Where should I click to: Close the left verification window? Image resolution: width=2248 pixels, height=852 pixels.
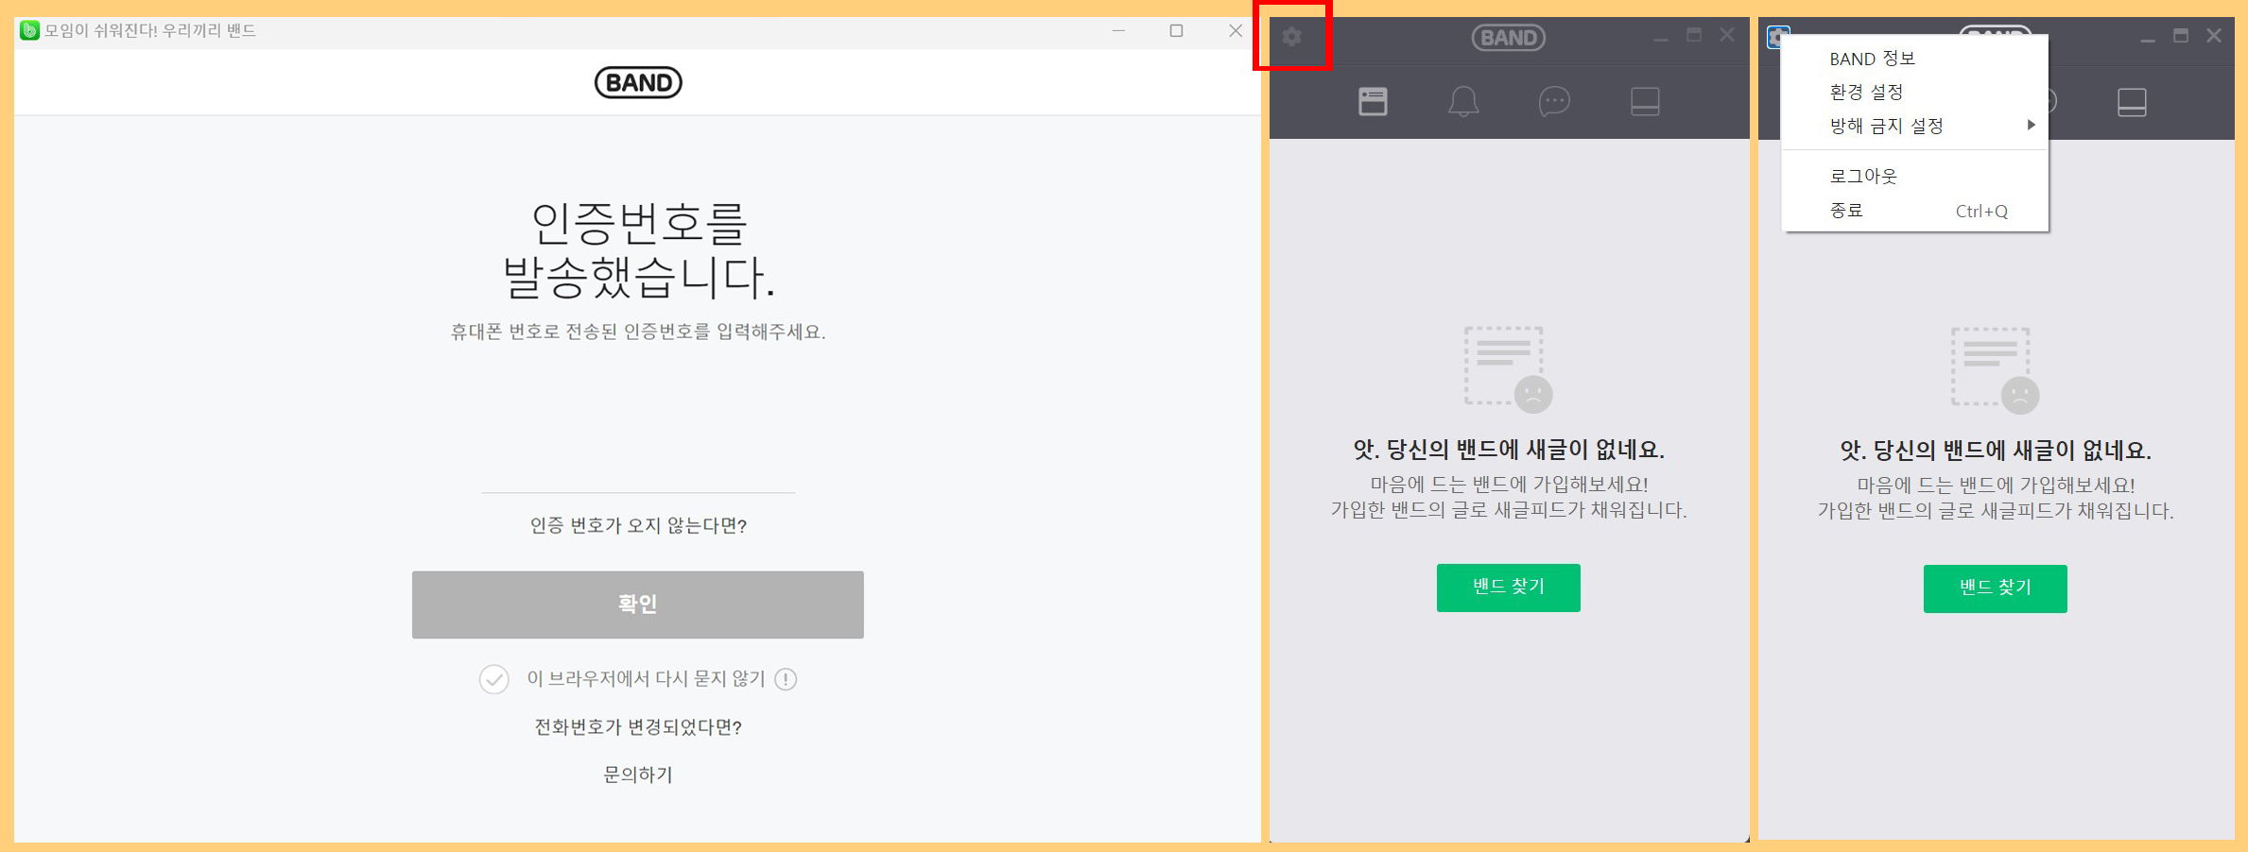pos(1235,30)
